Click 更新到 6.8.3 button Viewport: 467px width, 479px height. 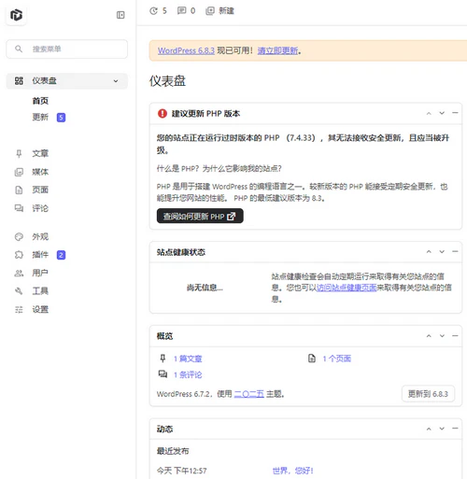tap(428, 394)
